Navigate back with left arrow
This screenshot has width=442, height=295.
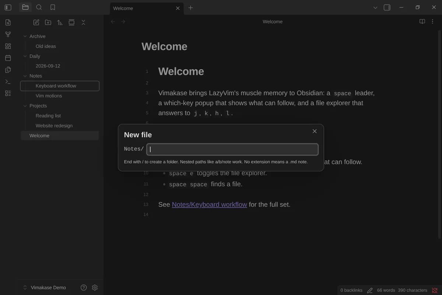(x=113, y=22)
